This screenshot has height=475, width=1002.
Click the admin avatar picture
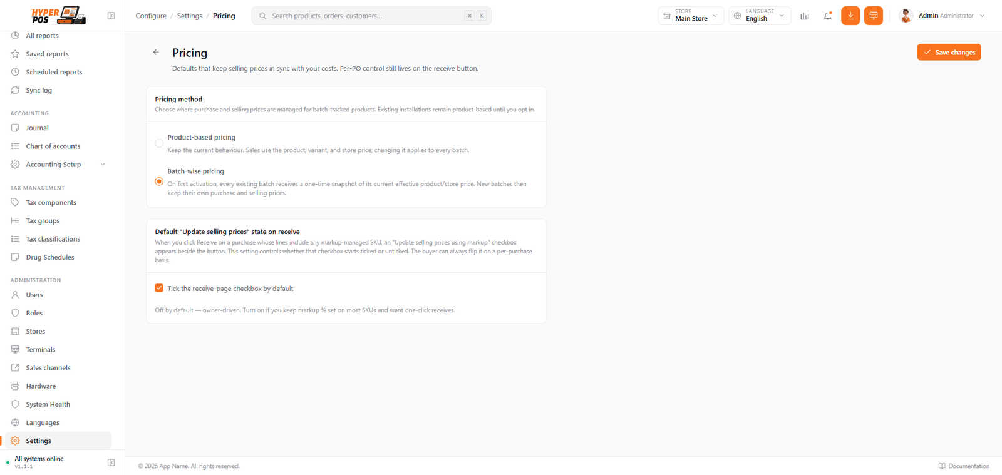(x=906, y=16)
